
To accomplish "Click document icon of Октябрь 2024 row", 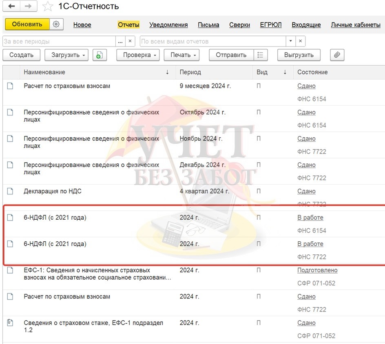I will pos(10,112).
